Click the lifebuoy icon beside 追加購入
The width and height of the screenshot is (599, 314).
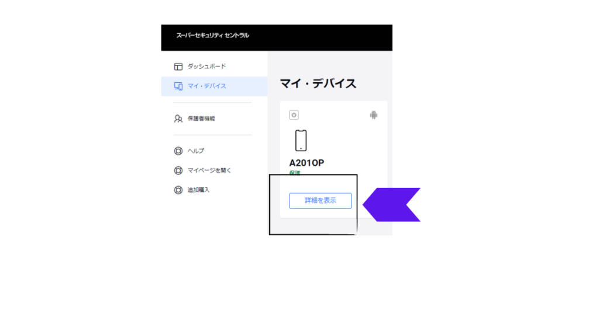pyautogui.click(x=178, y=190)
